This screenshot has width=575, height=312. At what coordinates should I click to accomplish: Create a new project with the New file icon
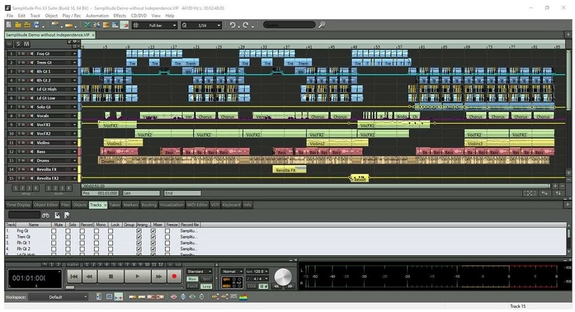tap(9, 25)
